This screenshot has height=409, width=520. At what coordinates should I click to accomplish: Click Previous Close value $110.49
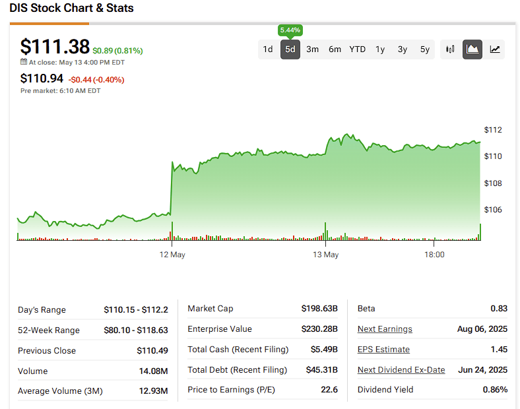coord(152,351)
